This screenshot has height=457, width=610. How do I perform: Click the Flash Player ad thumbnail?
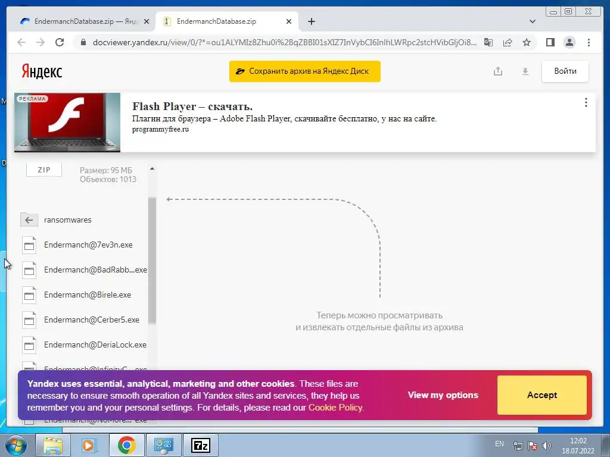tap(67, 123)
